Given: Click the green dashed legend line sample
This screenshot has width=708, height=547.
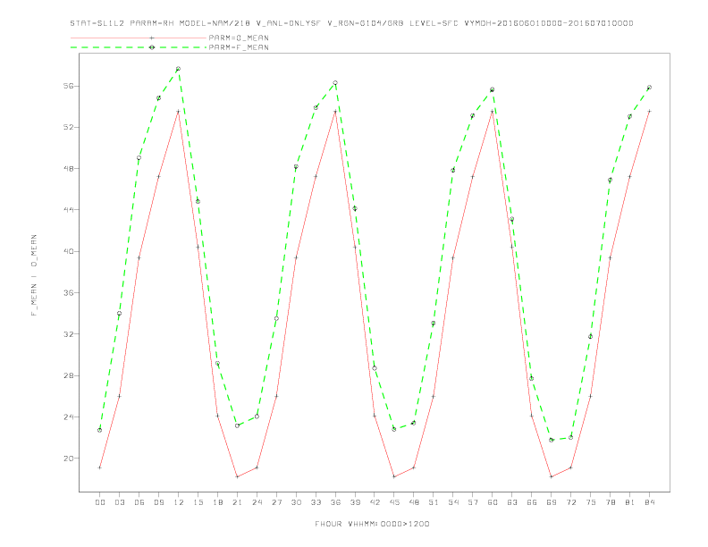Looking at the screenshot, I should coord(139,47).
